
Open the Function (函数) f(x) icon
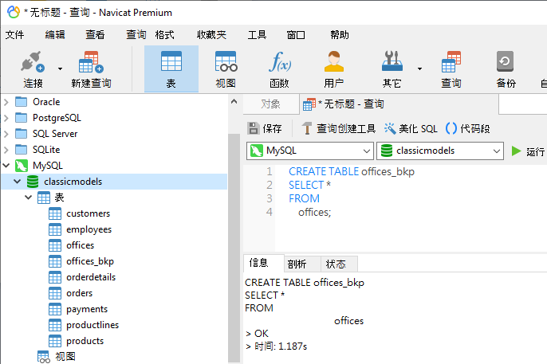point(279,61)
